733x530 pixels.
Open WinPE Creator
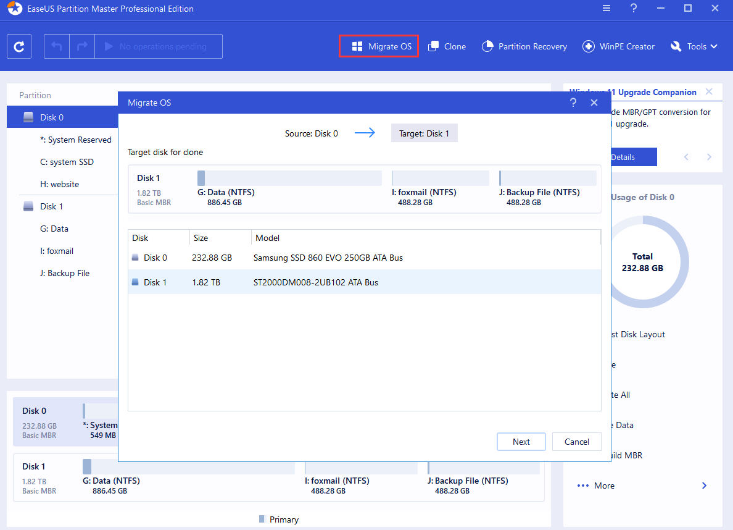tap(618, 46)
